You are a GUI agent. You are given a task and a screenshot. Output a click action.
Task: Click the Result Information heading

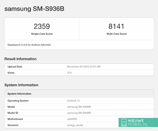coord(21,59)
